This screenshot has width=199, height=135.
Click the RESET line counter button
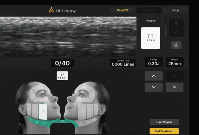point(62,76)
